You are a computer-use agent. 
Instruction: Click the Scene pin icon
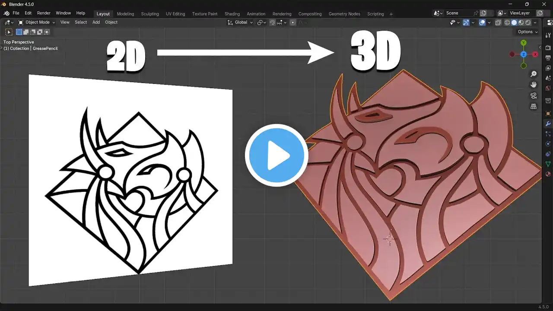point(476,13)
